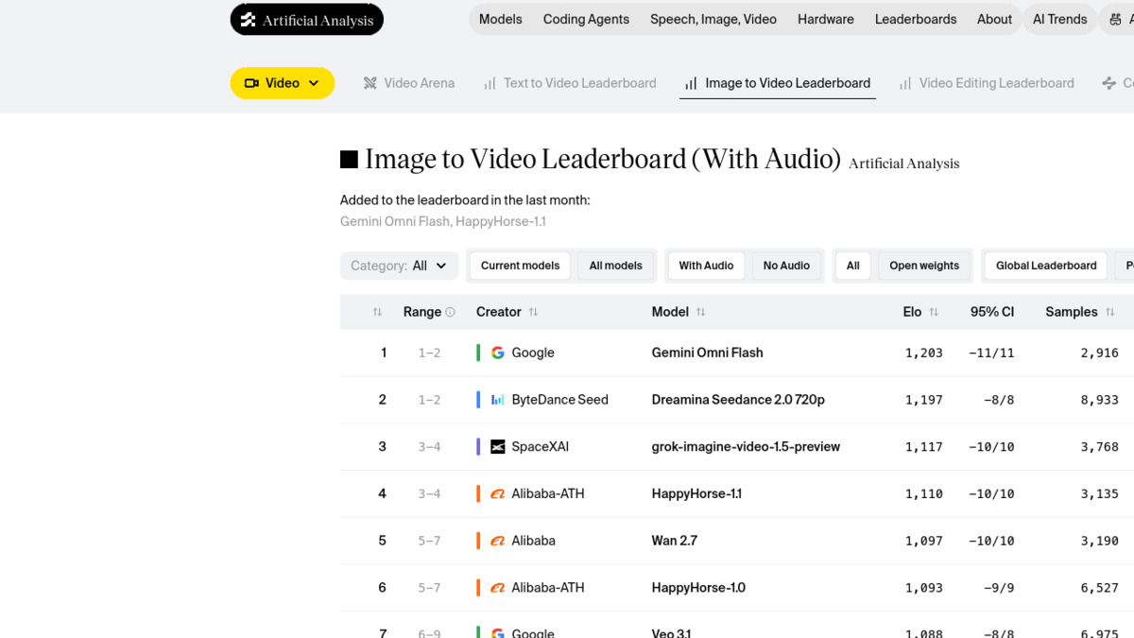Open the Coding Agents menu
The width and height of the screenshot is (1134, 638).
coord(586,19)
